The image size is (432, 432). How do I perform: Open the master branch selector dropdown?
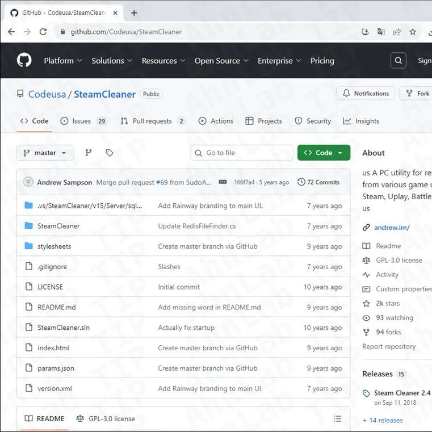point(45,153)
